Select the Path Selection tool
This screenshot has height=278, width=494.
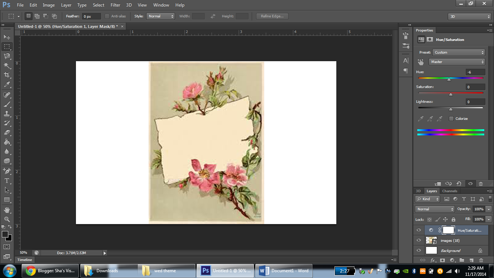click(7, 190)
